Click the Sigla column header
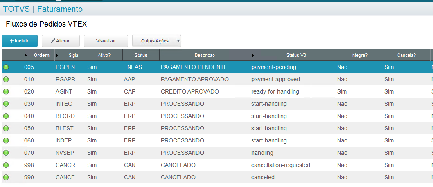The height and width of the screenshot is (187, 433). point(70,55)
